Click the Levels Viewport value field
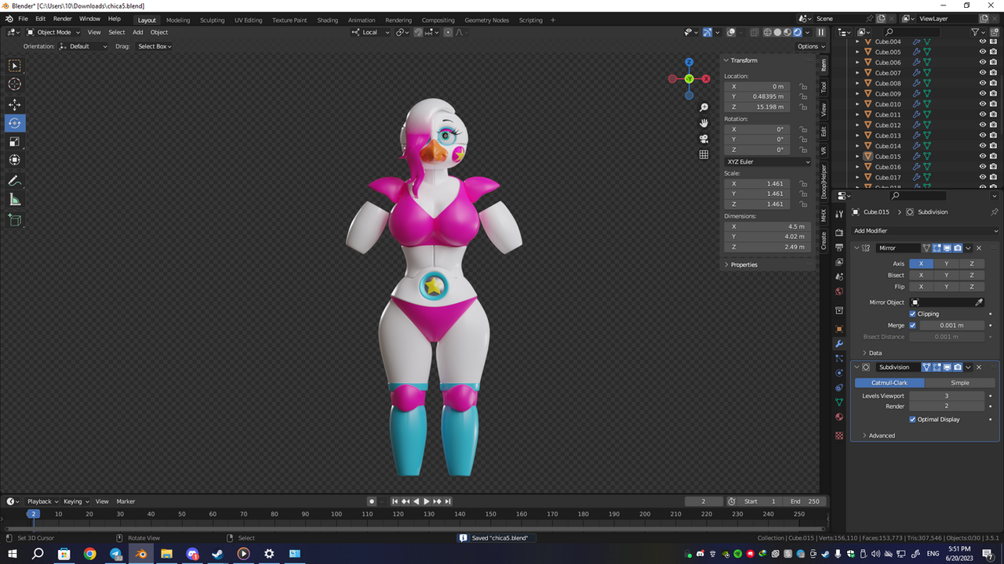Screen dimensions: 1004x564 point(946,396)
